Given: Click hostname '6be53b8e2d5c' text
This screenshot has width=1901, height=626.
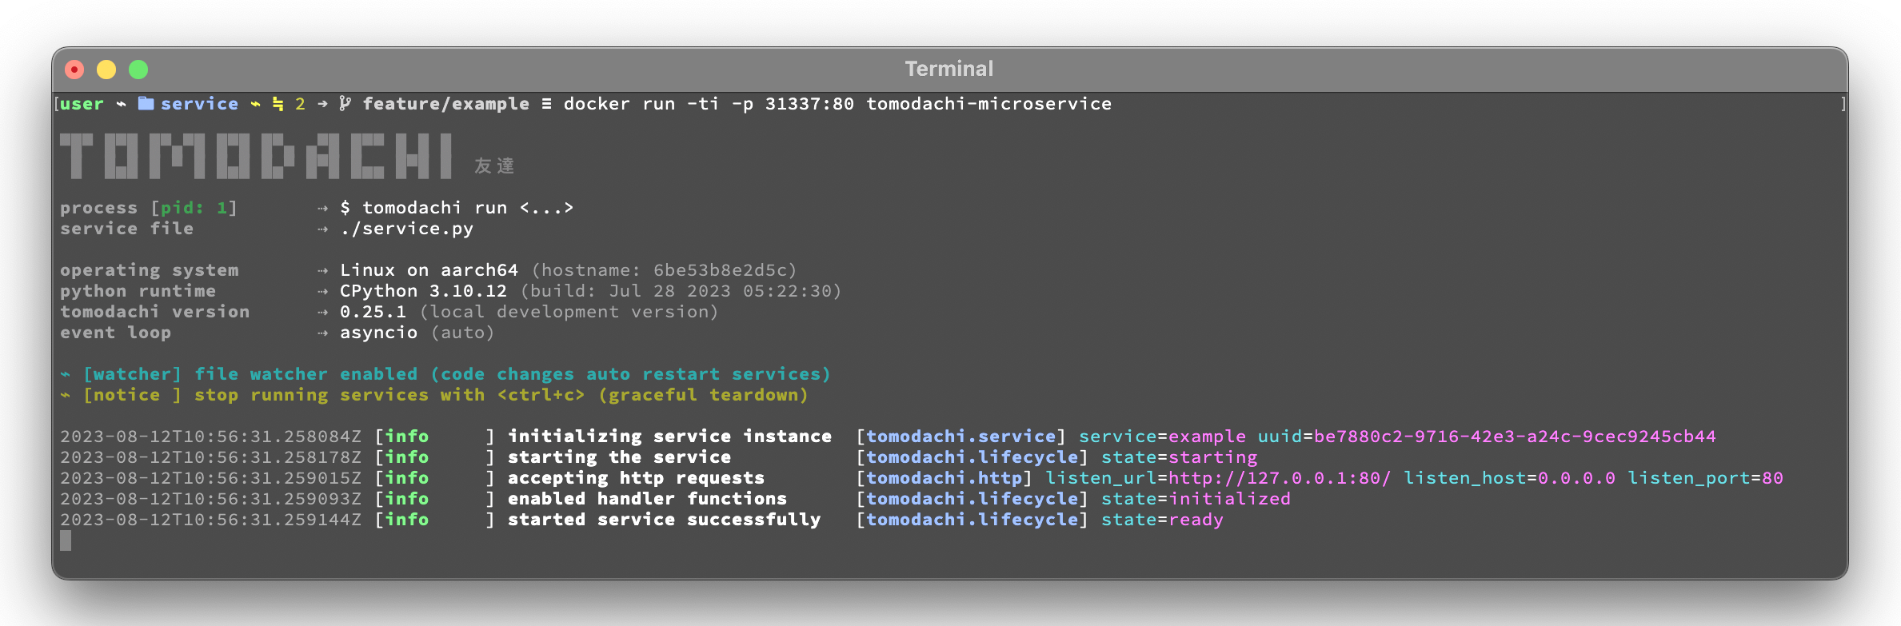Looking at the screenshot, I should click(x=720, y=270).
